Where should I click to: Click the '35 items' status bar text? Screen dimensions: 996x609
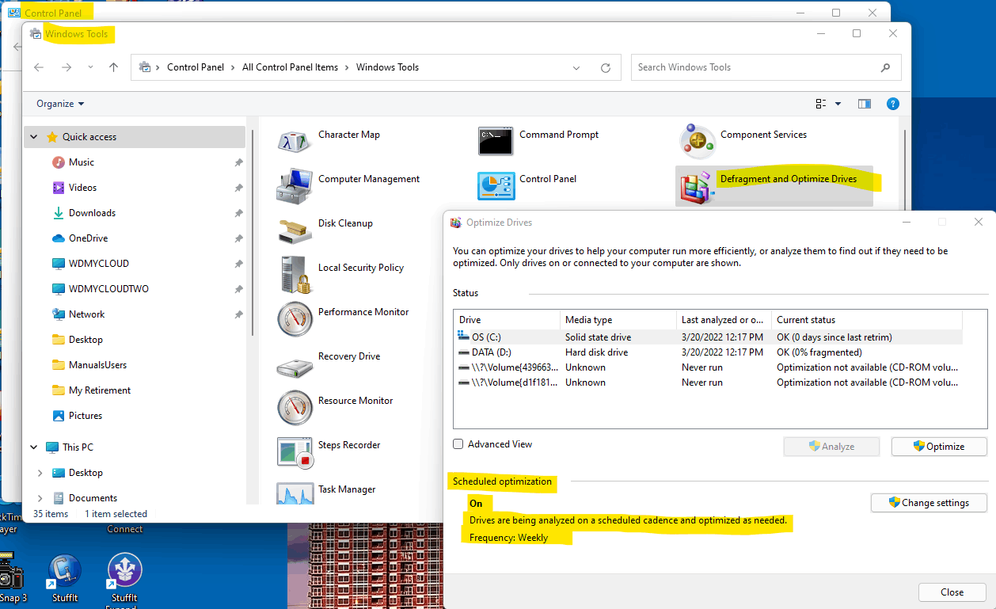51,514
